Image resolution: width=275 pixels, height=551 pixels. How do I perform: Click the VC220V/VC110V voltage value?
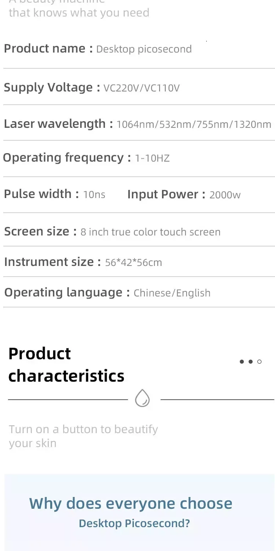tap(142, 88)
